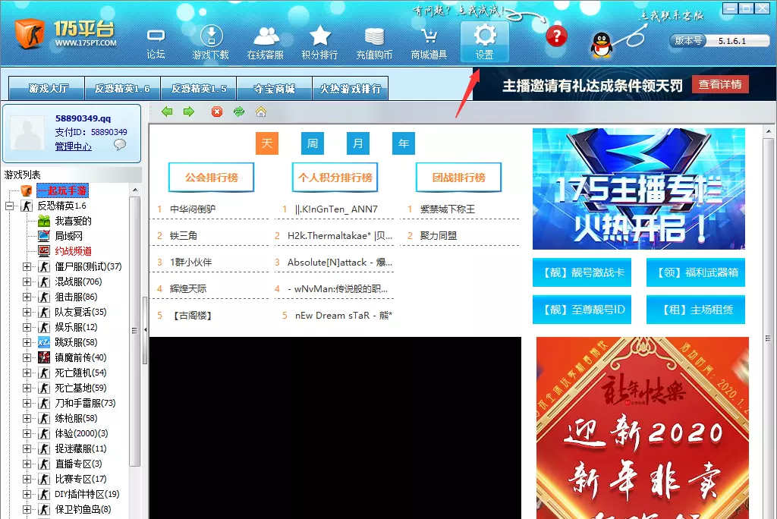Click the QQ penguin customer service icon

coord(602,45)
